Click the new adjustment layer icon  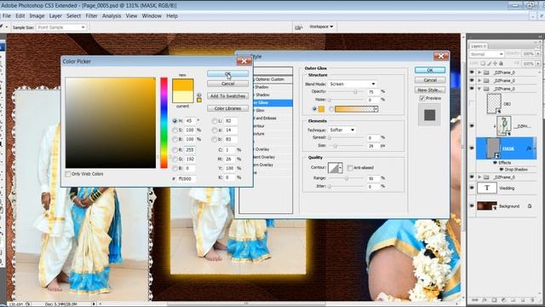(x=503, y=300)
